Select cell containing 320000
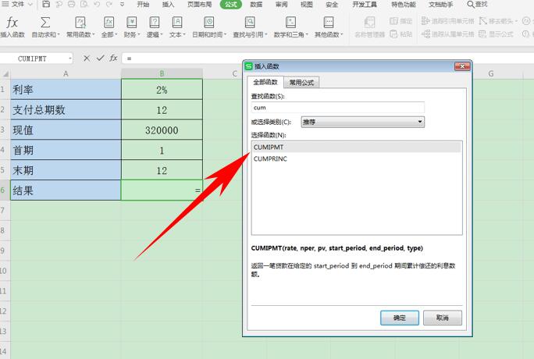The image size is (534, 359). click(162, 130)
